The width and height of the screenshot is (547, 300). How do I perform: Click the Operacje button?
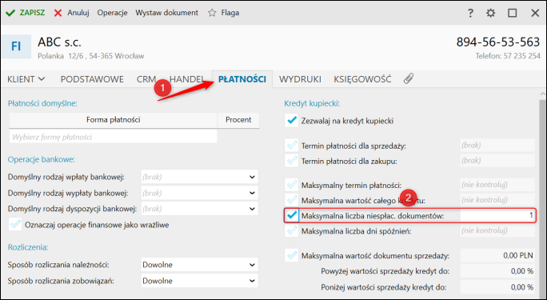[x=112, y=13]
